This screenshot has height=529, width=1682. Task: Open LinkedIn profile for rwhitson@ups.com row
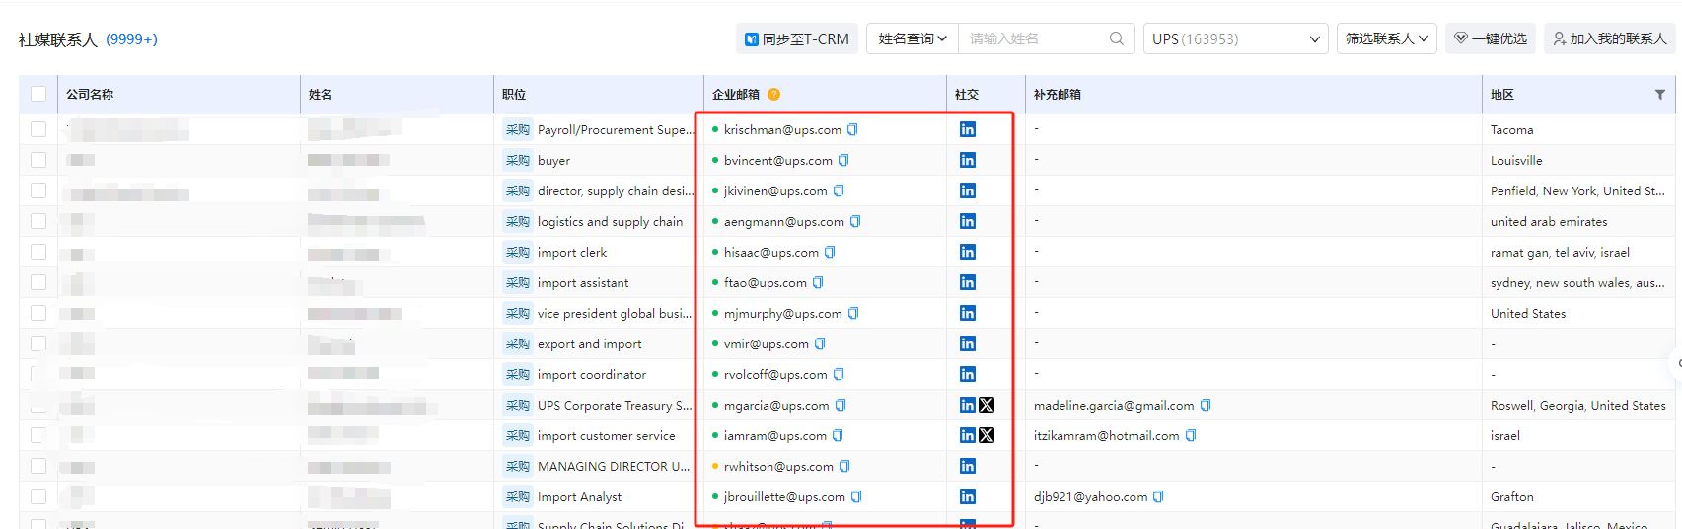coord(967,466)
